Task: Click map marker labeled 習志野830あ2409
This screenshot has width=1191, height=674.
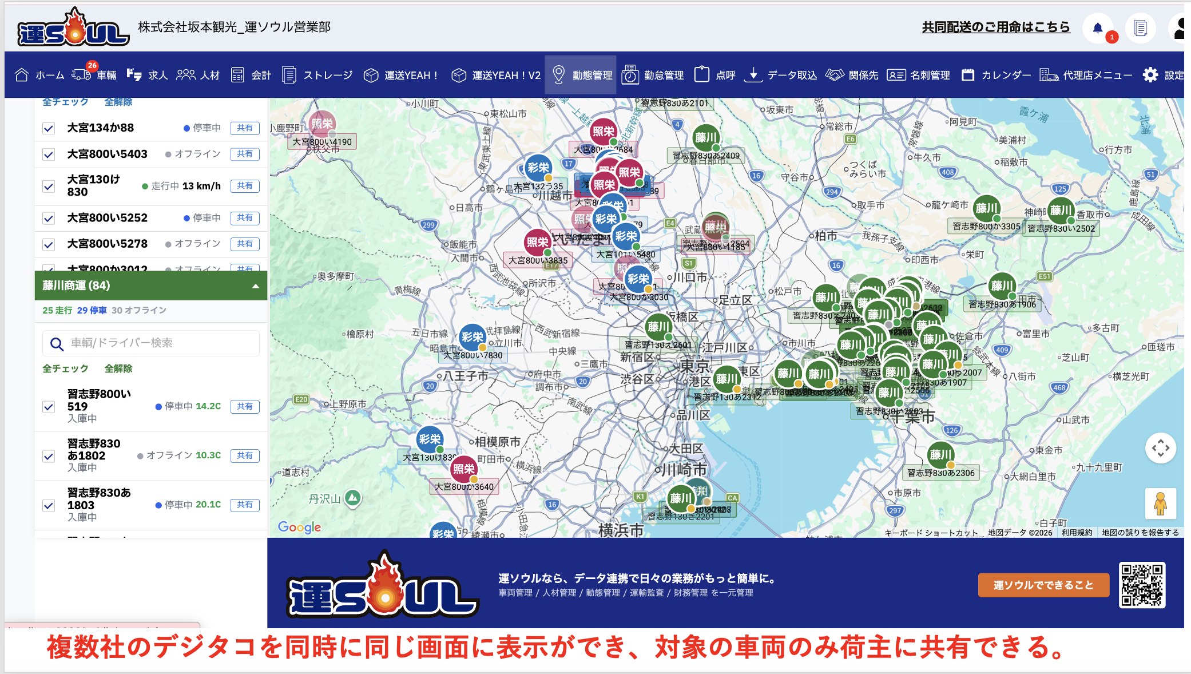Action: (706, 138)
